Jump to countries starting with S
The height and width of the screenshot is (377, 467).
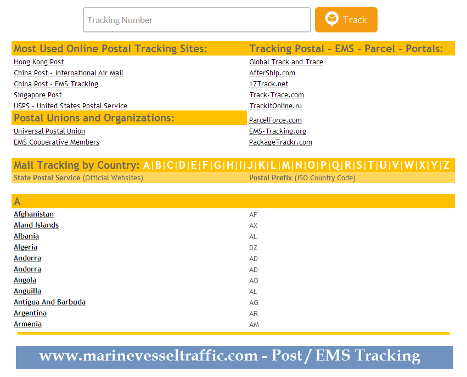(x=359, y=165)
